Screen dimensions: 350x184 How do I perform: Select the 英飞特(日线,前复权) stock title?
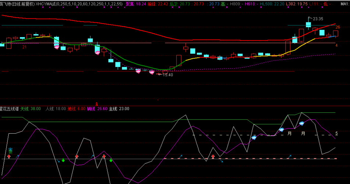point(17,4)
